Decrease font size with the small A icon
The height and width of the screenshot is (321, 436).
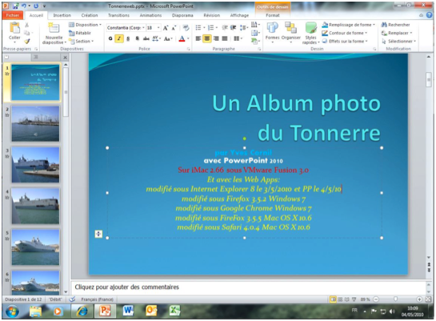pos(174,28)
